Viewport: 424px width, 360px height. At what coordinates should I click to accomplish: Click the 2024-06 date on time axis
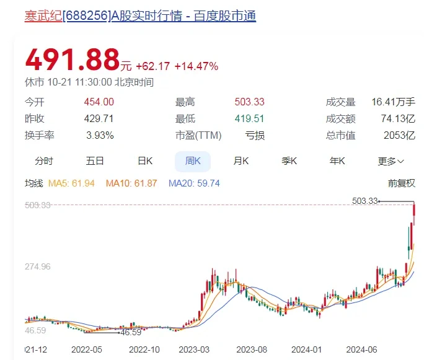click(363, 349)
